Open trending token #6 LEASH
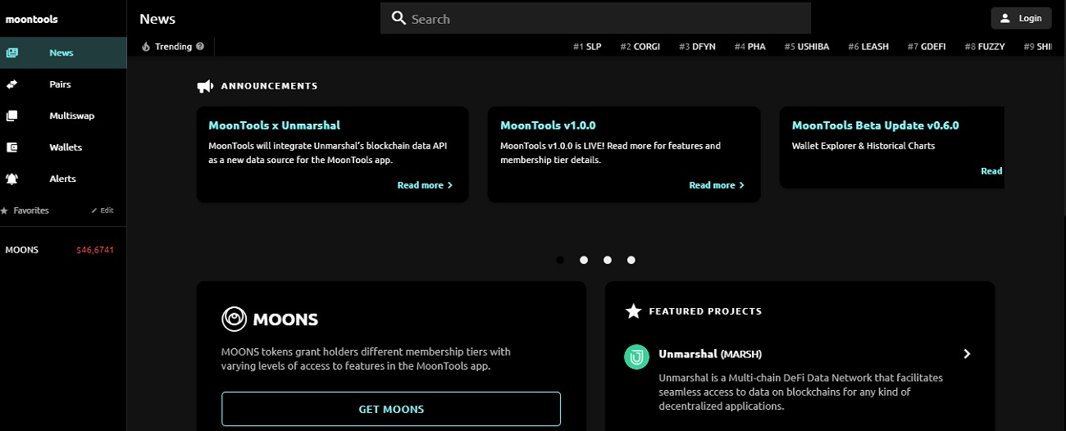The width and height of the screenshot is (1066, 431). tap(868, 47)
